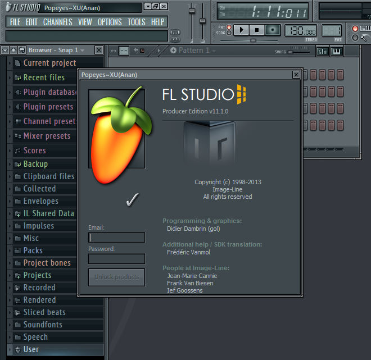This screenshot has width=371, height=360.
Task: Open Scores folder in browser
Action: (x=34, y=151)
